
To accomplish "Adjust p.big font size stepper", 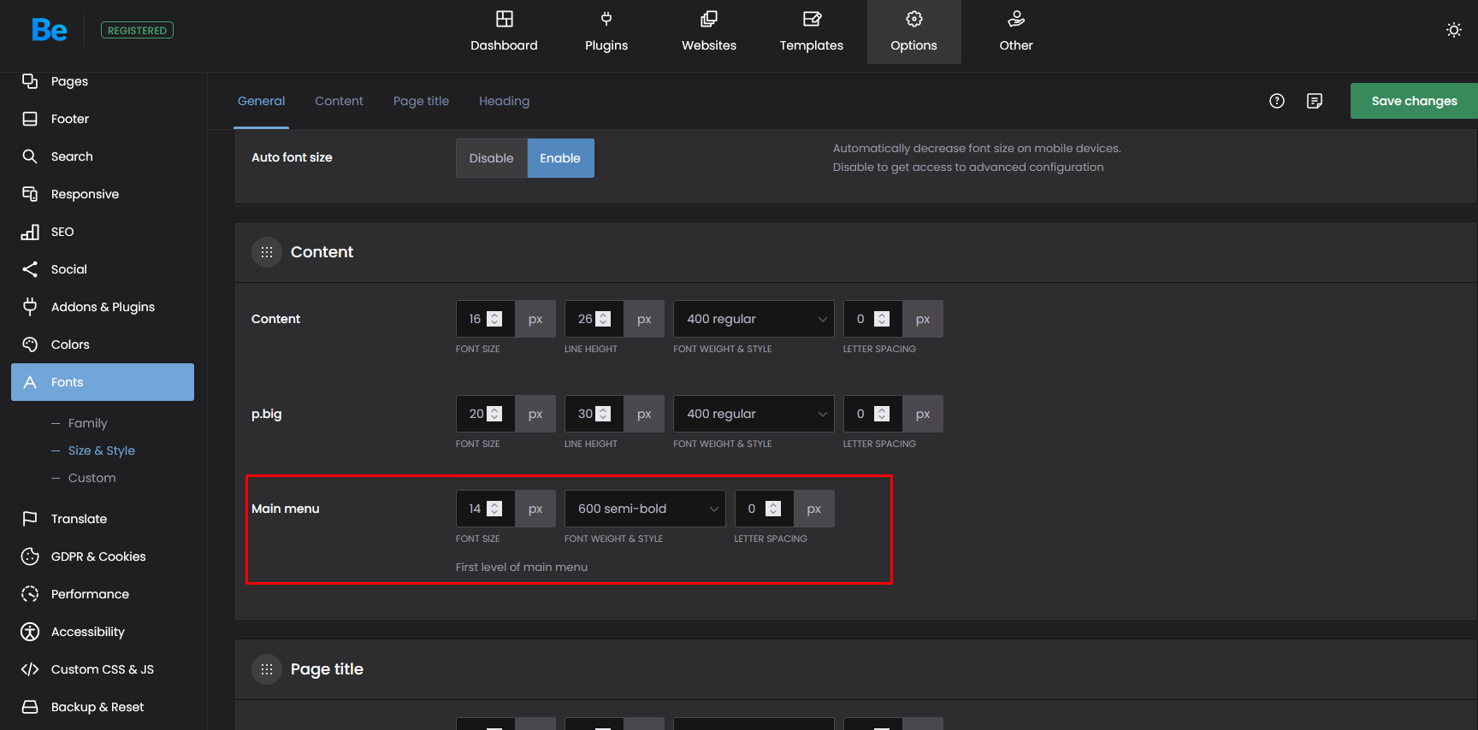I will 494,414.
